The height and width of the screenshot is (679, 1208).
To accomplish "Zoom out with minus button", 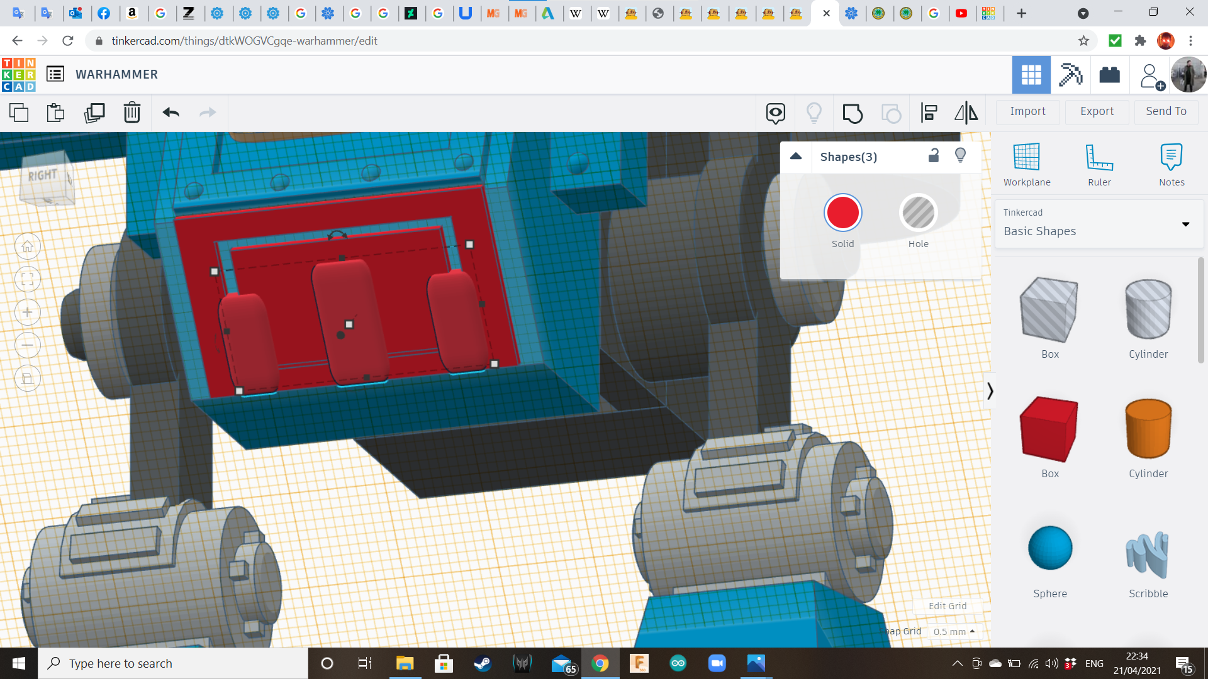I will coord(28,345).
